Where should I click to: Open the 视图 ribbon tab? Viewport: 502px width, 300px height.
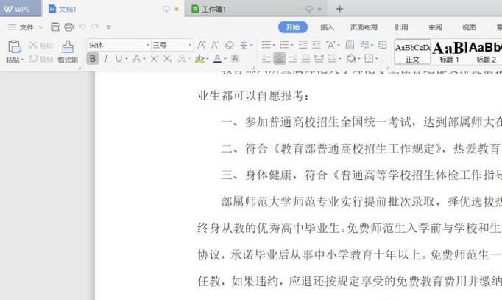click(x=469, y=27)
